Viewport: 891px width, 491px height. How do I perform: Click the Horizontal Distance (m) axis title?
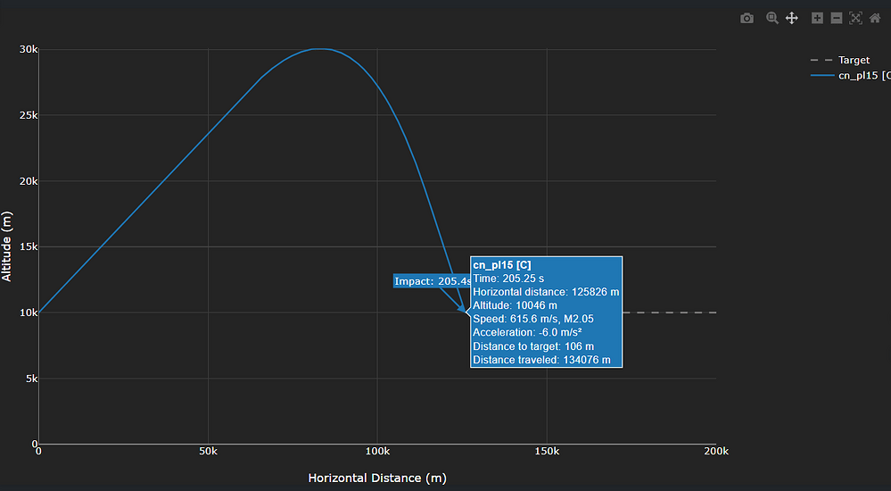pyautogui.click(x=377, y=478)
